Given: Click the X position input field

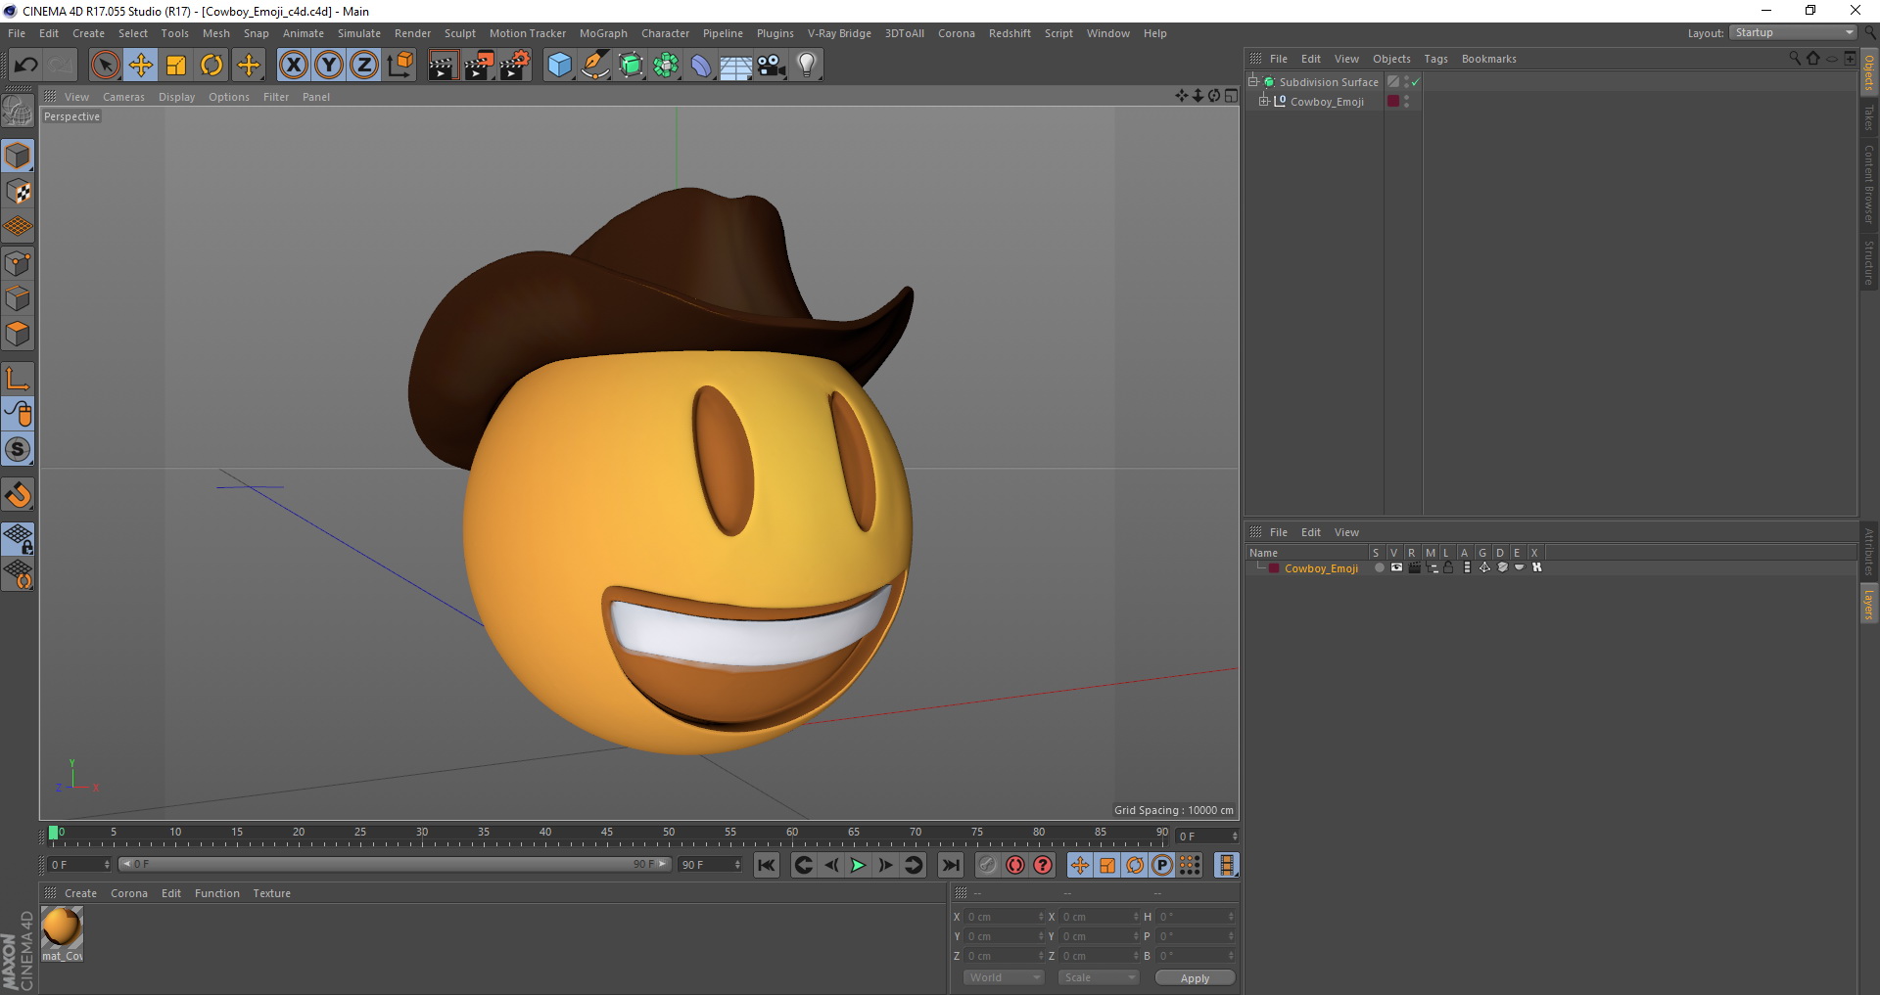Looking at the screenshot, I should coord(1006,917).
